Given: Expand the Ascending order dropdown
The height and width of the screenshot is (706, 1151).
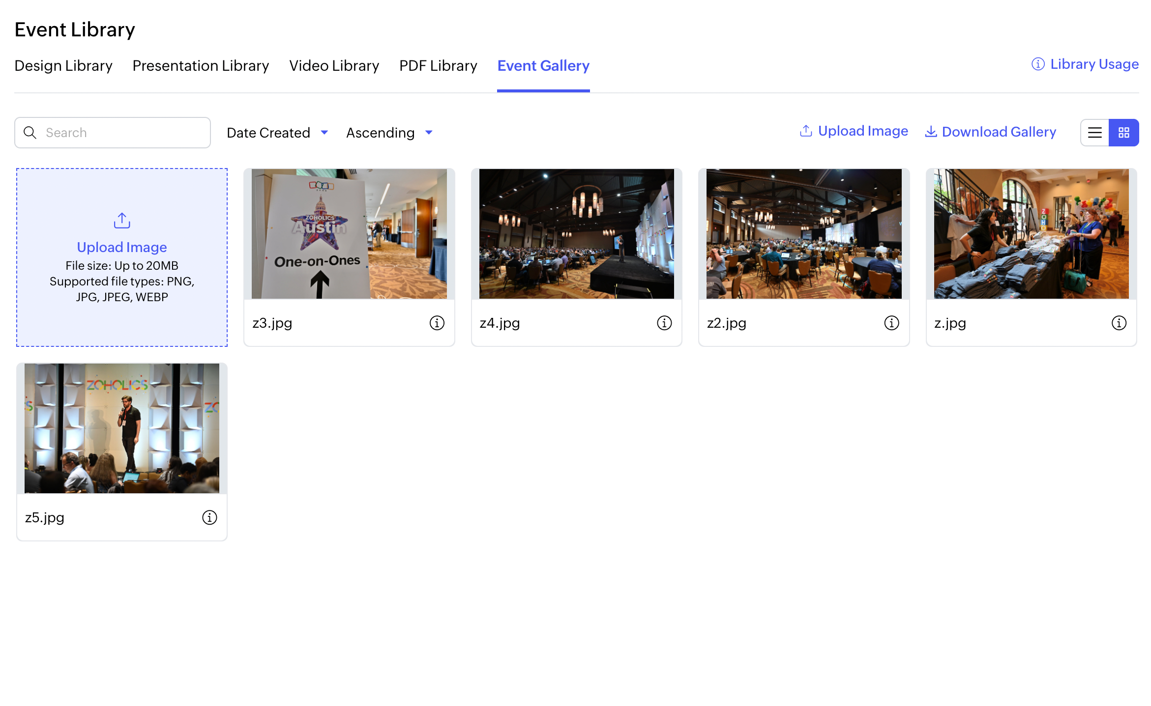Looking at the screenshot, I should coord(389,133).
